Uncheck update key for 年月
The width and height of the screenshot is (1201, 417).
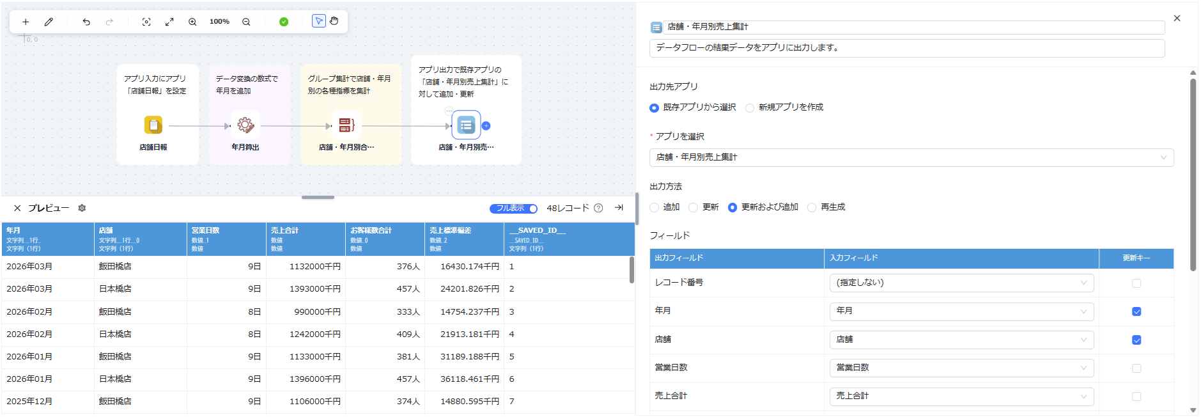[1136, 311]
